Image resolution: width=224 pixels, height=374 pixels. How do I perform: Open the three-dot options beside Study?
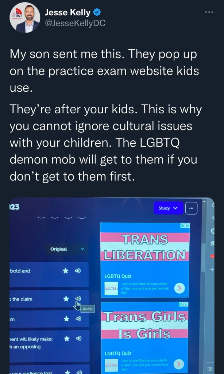(x=191, y=208)
